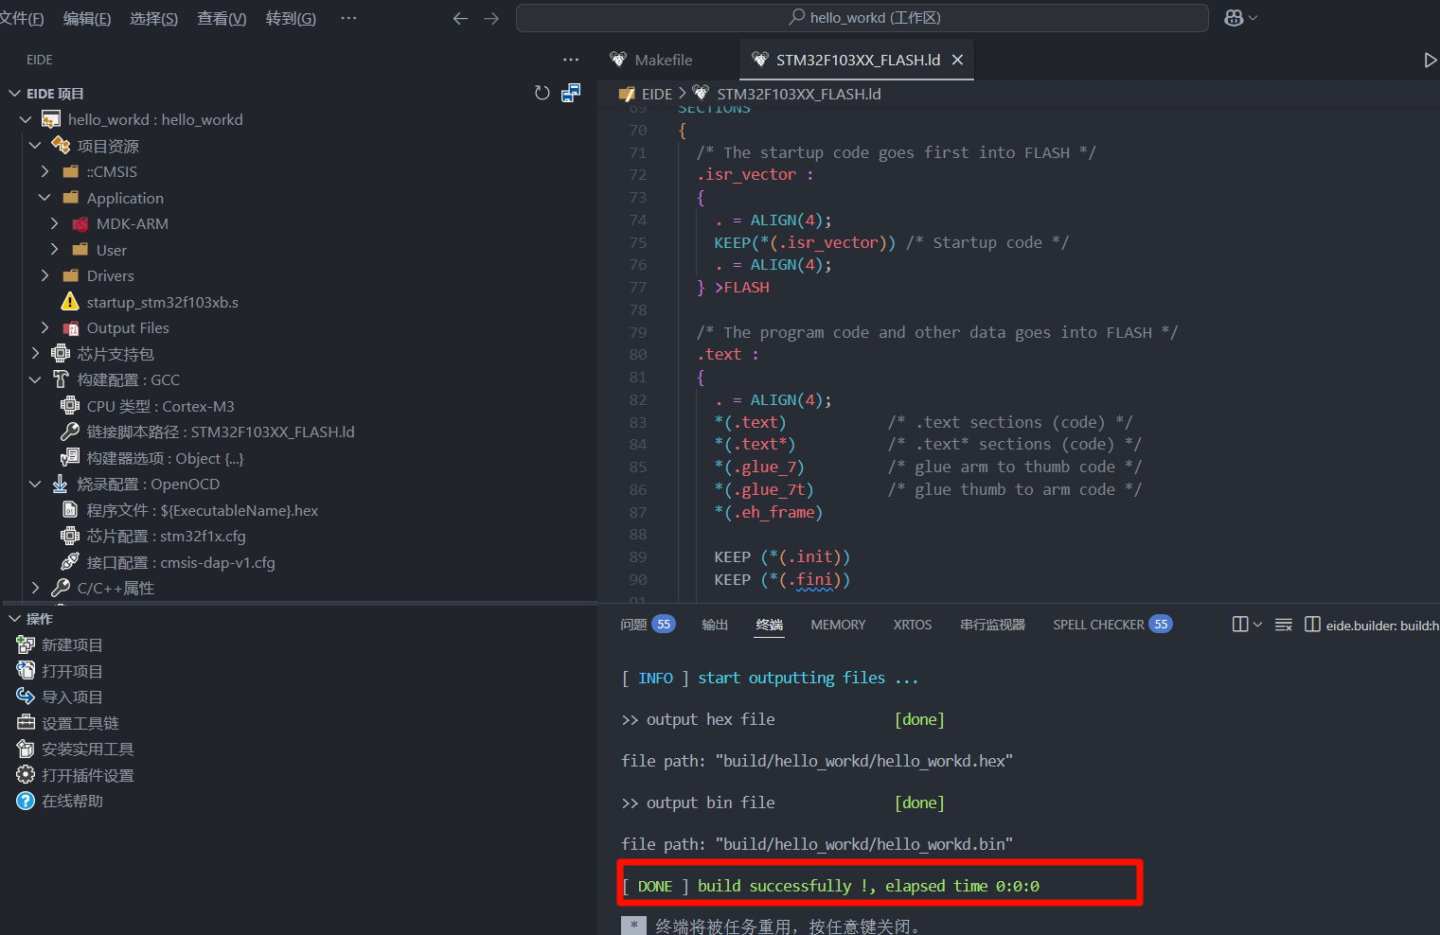The height and width of the screenshot is (935, 1440).
Task: Click the 设置工具链 action
Action: coord(80,723)
